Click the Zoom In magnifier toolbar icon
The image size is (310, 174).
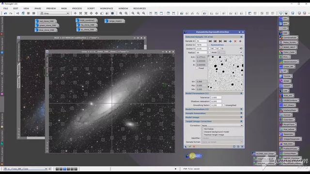point(121,13)
